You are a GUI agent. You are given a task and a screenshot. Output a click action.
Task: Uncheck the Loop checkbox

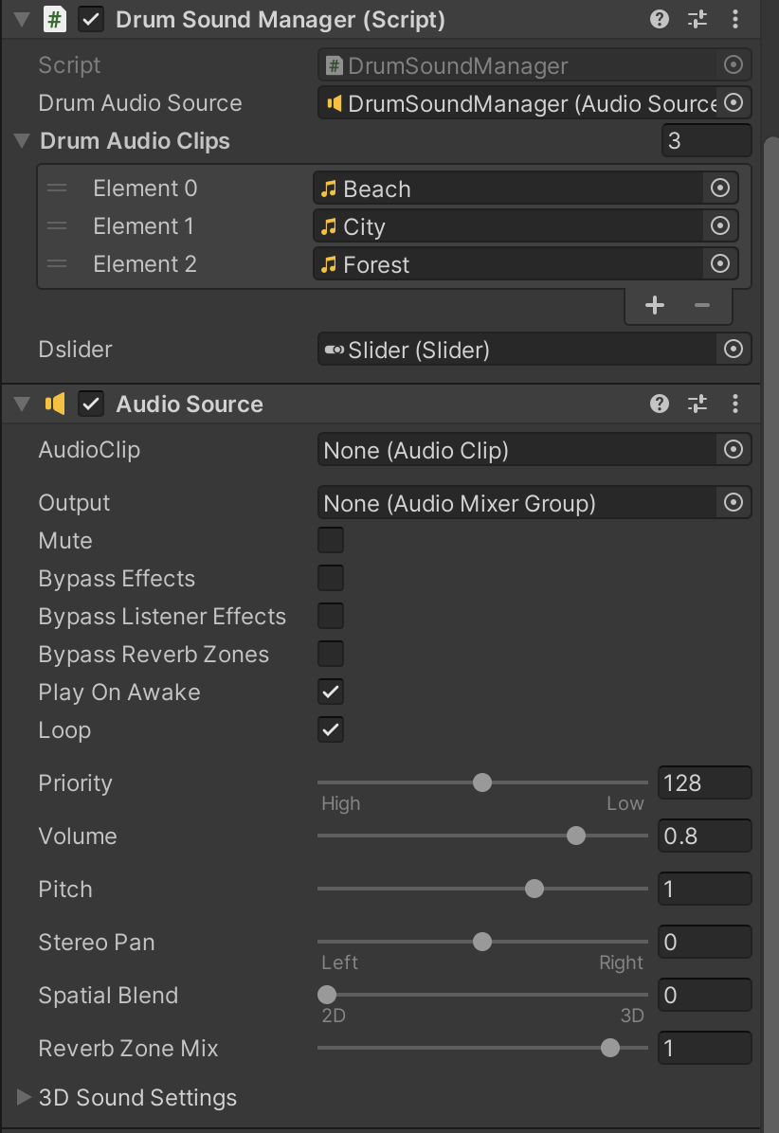(331, 730)
